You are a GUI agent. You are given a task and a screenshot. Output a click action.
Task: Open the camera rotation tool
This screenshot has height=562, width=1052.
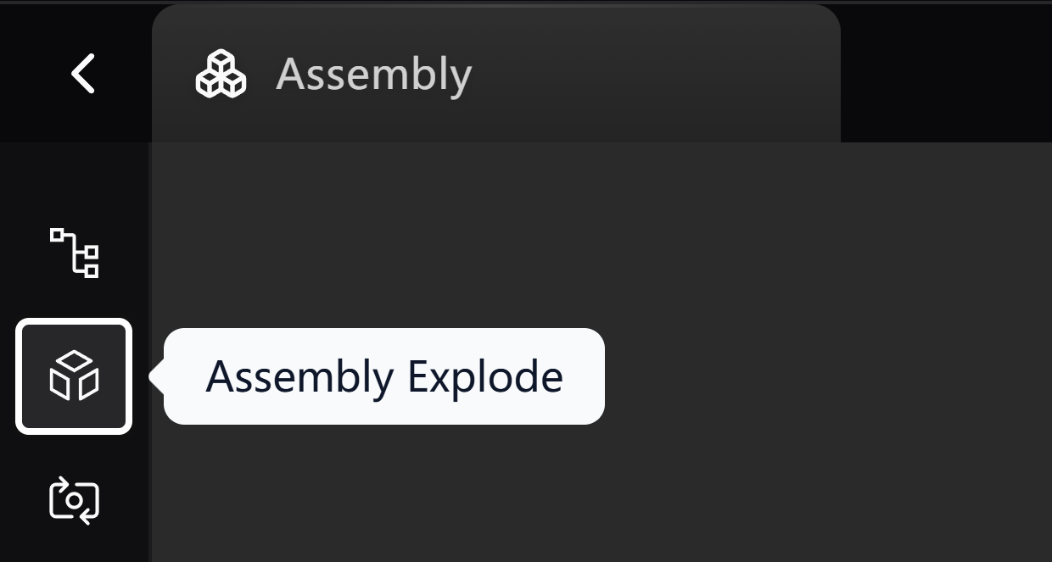[75, 500]
